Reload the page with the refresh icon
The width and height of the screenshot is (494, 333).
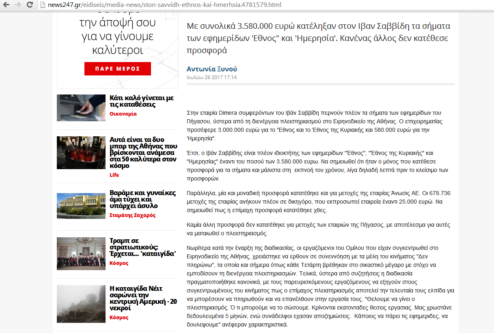pyautogui.click(x=30, y=5)
